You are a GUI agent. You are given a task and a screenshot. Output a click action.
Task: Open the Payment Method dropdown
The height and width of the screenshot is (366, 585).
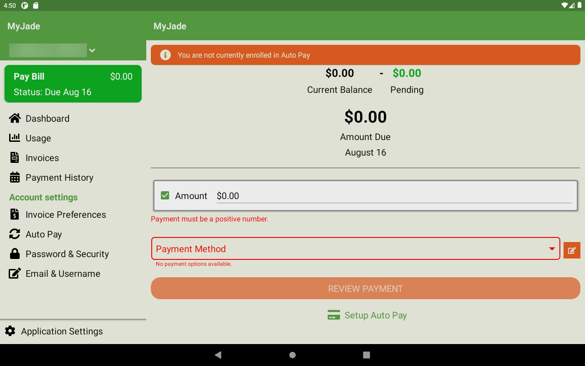click(x=356, y=248)
